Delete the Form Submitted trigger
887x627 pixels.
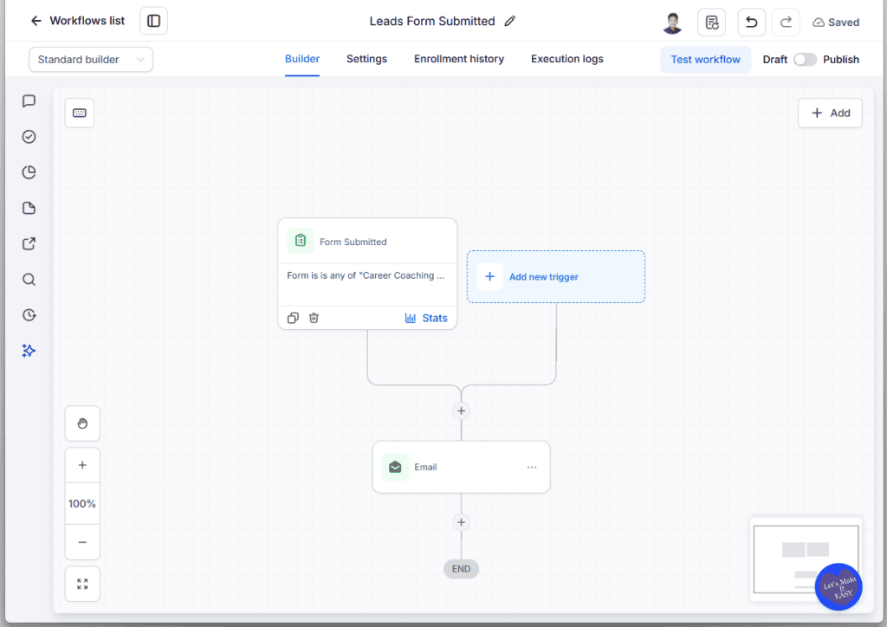tap(314, 318)
